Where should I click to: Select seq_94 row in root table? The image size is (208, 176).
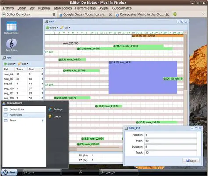(x=23, y=84)
